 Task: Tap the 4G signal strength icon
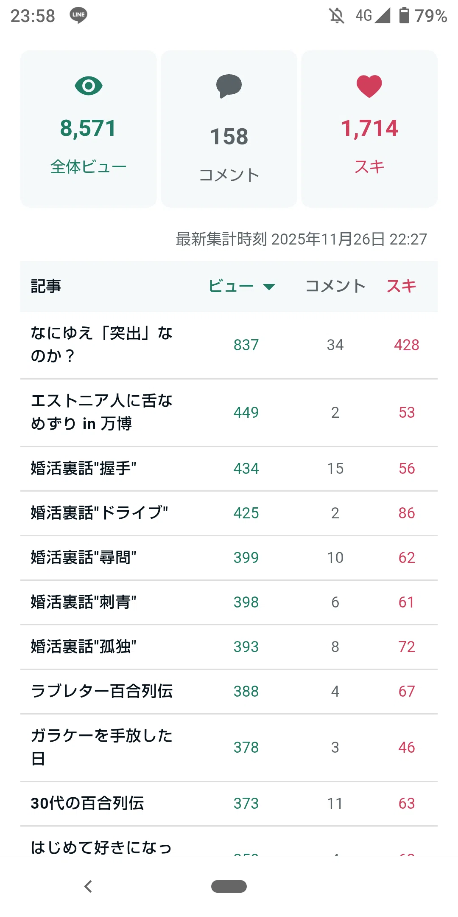pyautogui.click(x=373, y=16)
